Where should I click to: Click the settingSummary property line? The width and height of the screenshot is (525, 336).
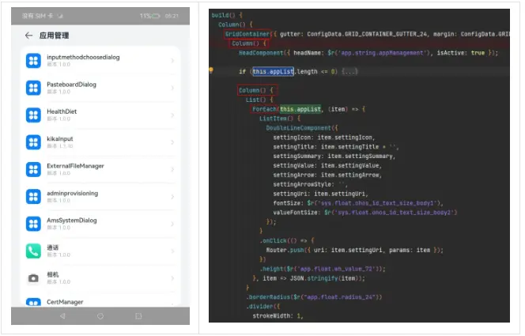coord(336,157)
